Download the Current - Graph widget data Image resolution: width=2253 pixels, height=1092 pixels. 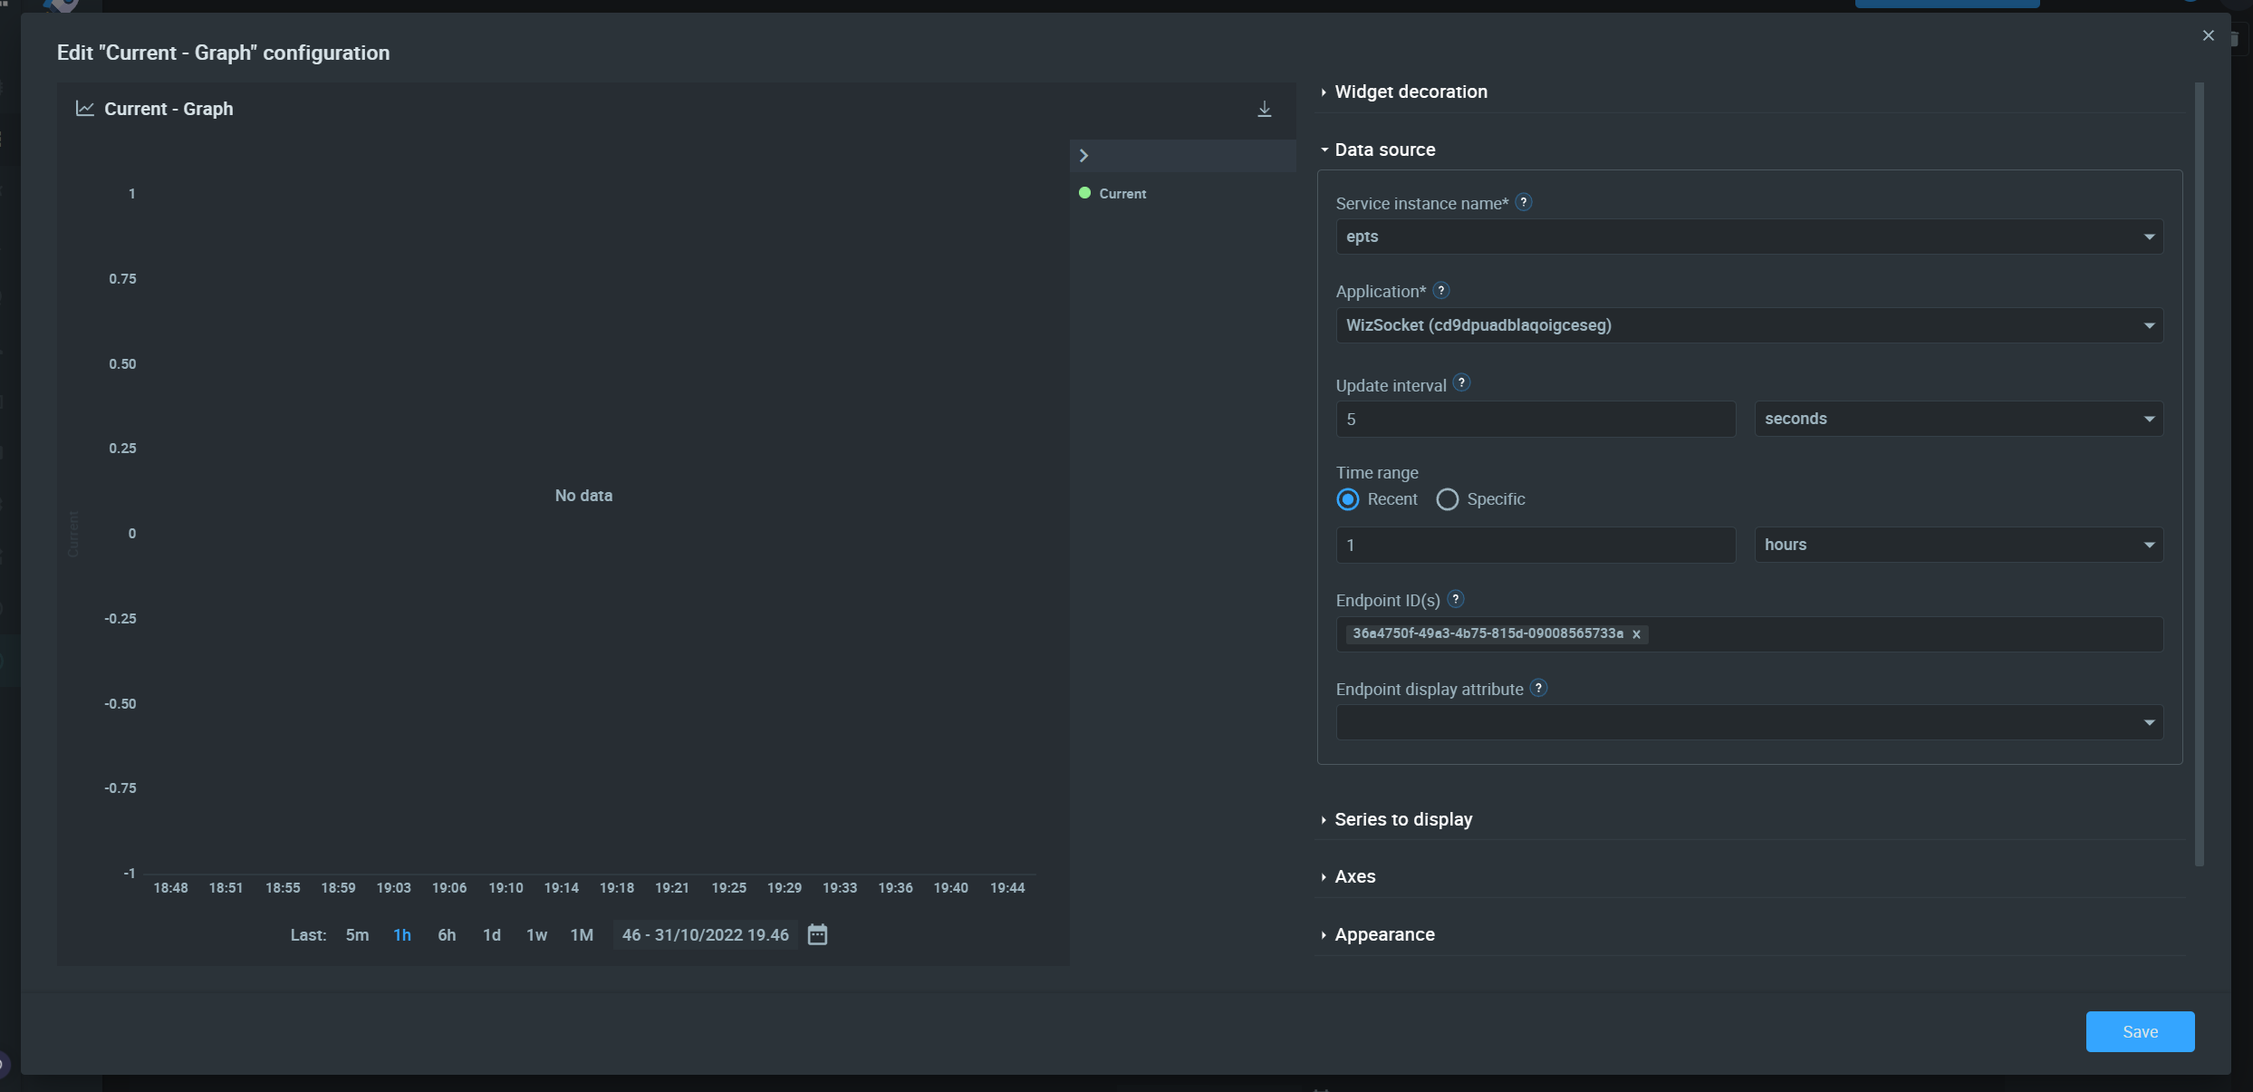tap(1265, 110)
